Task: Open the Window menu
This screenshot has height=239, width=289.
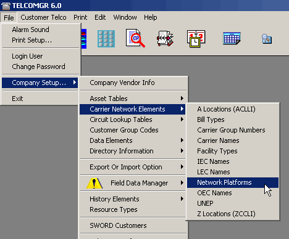Action: point(125,17)
